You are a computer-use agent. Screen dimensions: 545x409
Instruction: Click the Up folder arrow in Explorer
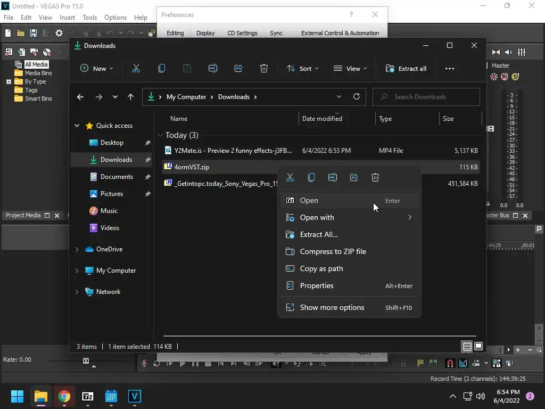(131, 97)
